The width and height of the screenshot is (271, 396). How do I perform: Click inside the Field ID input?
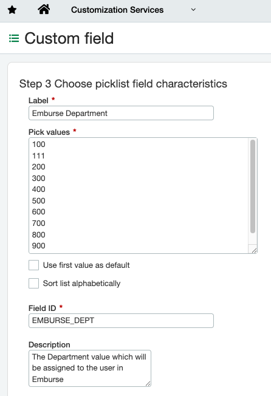(122, 321)
